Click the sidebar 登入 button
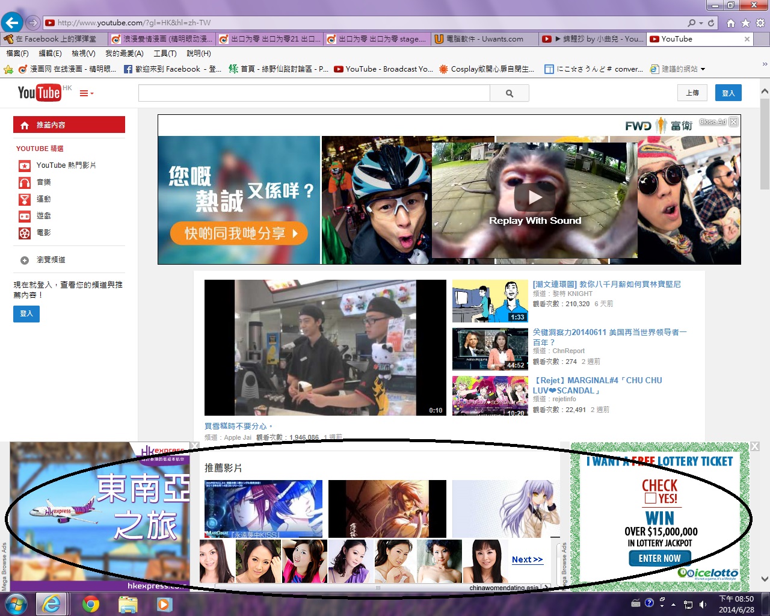 pyautogui.click(x=26, y=313)
